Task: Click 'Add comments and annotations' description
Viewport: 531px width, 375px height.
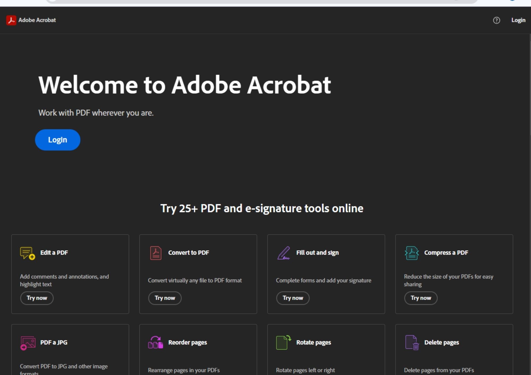Action: (x=65, y=280)
